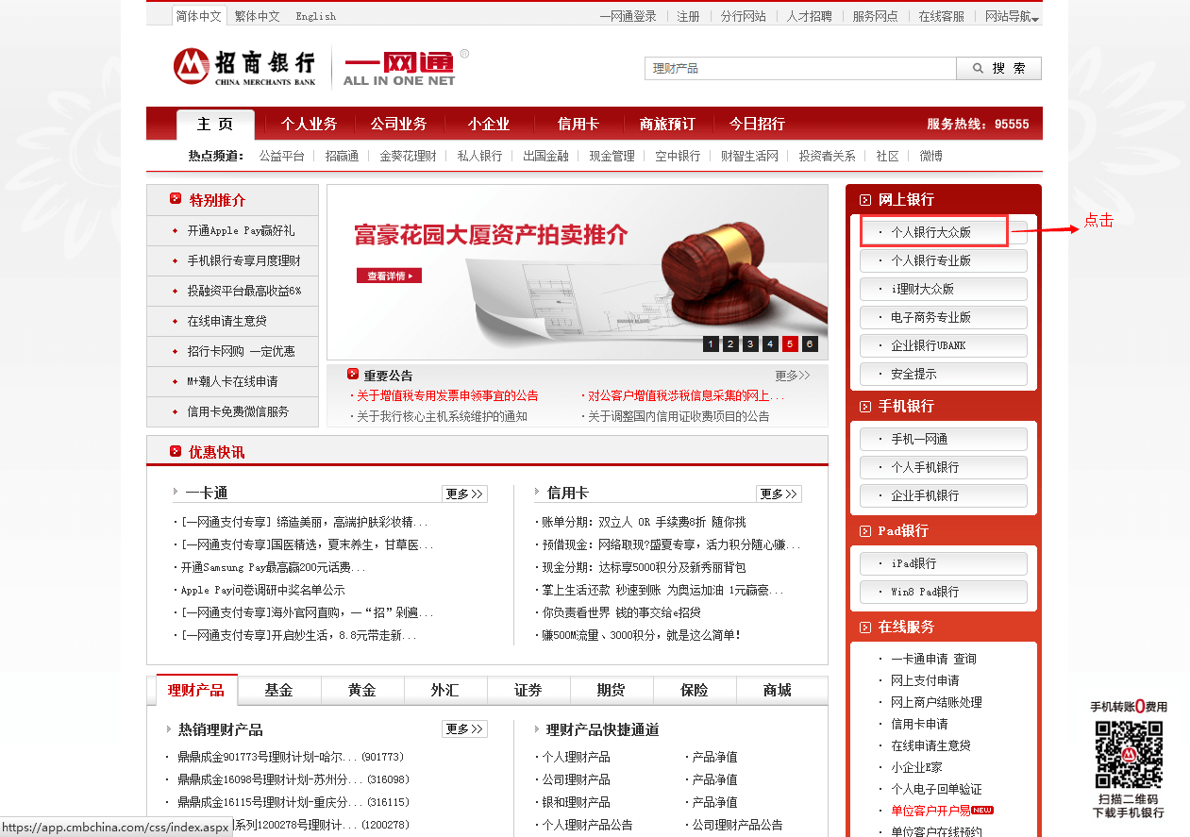Image resolution: width=1190 pixels, height=837 pixels.
Task: Select banner slide 6 indicator
Action: [x=810, y=344]
